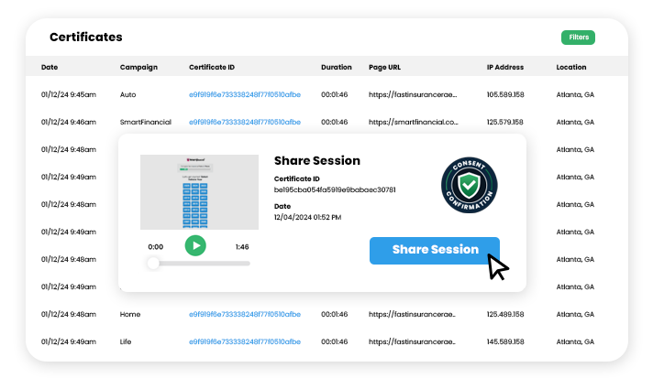Click the duration in the Auto row
Image resolution: width=653 pixels, height=389 pixels.
click(334, 95)
